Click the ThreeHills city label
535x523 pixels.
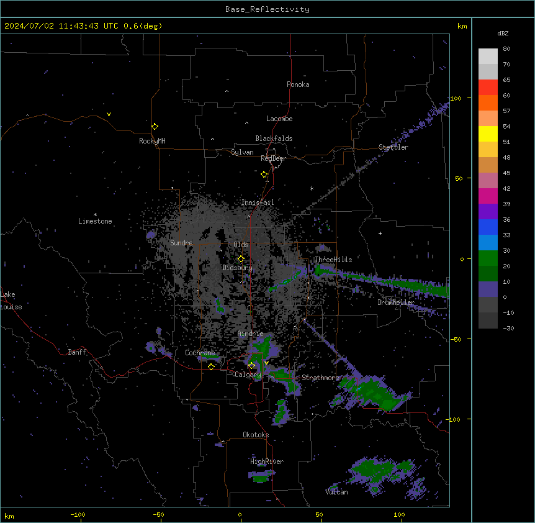click(333, 260)
